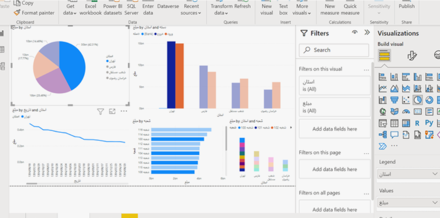Screen dimensions: 440x218
Task: Open the Transform data dropdown
Action: point(221,9)
